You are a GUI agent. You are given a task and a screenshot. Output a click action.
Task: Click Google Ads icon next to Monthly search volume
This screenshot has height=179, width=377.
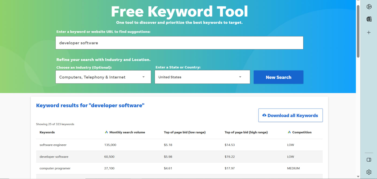(x=106, y=132)
